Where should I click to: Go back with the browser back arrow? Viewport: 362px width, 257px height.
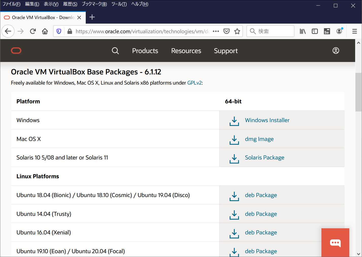pos(8,31)
